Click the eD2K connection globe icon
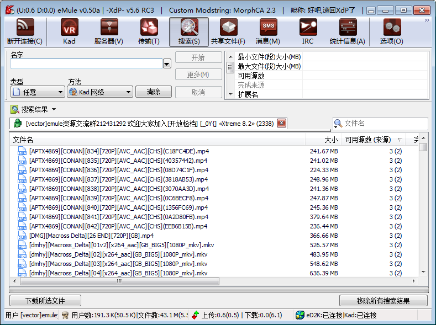This screenshot has height=325, width=436. (x=300, y=315)
